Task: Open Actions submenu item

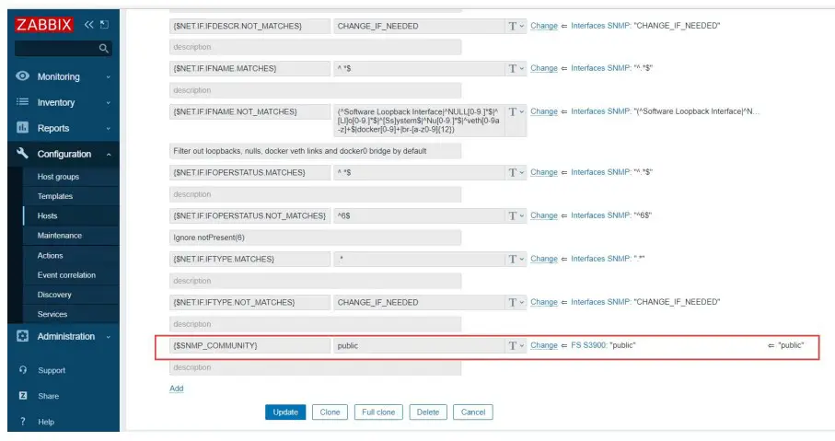Action: point(50,256)
